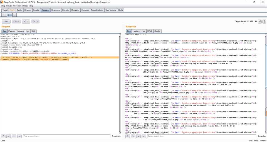Switch to the Intruder tab
The image size is (267, 142).
(x=36, y=10)
